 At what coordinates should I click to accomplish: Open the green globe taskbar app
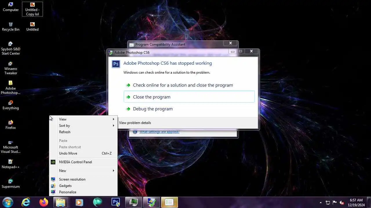point(97,202)
